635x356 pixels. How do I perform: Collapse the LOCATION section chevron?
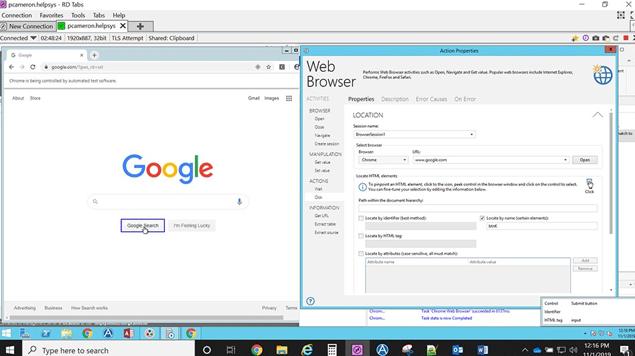point(597,115)
